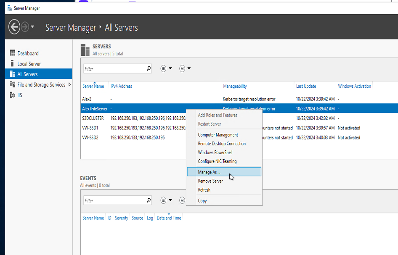Choose Copy in context menu
The height and width of the screenshot is (255, 398).
[x=224, y=201]
